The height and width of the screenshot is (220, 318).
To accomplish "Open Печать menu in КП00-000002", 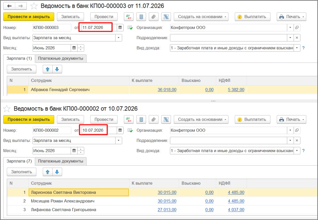I will click(291, 119).
